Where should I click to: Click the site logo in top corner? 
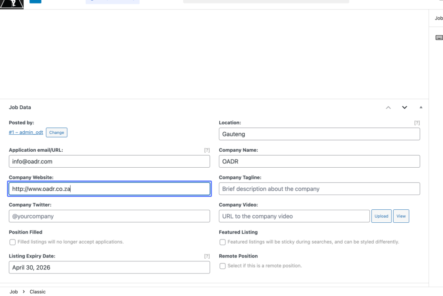point(12,4)
